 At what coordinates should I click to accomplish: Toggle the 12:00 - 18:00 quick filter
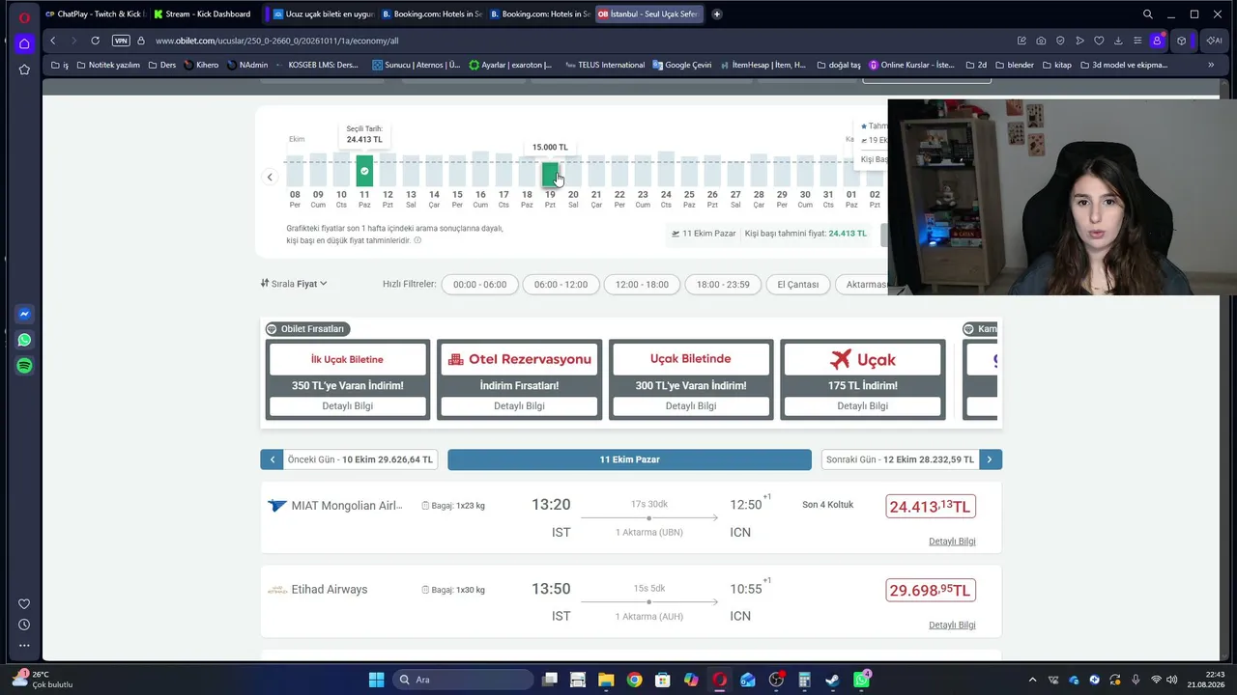click(x=642, y=285)
